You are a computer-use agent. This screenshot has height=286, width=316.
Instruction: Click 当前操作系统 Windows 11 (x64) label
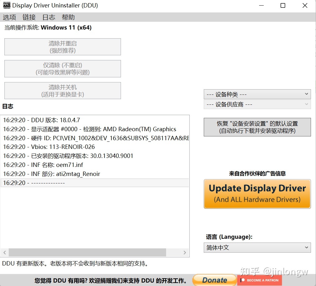(48, 27)
